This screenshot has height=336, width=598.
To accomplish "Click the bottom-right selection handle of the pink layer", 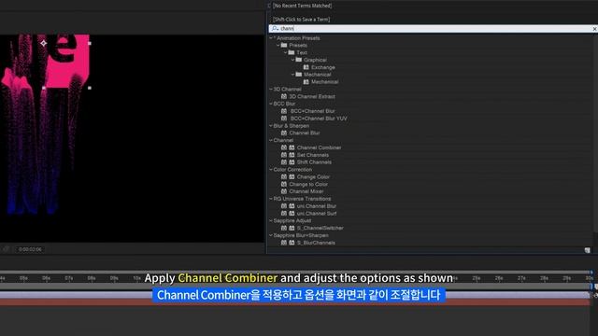I will pyautogui.click(x=90, y=88).
